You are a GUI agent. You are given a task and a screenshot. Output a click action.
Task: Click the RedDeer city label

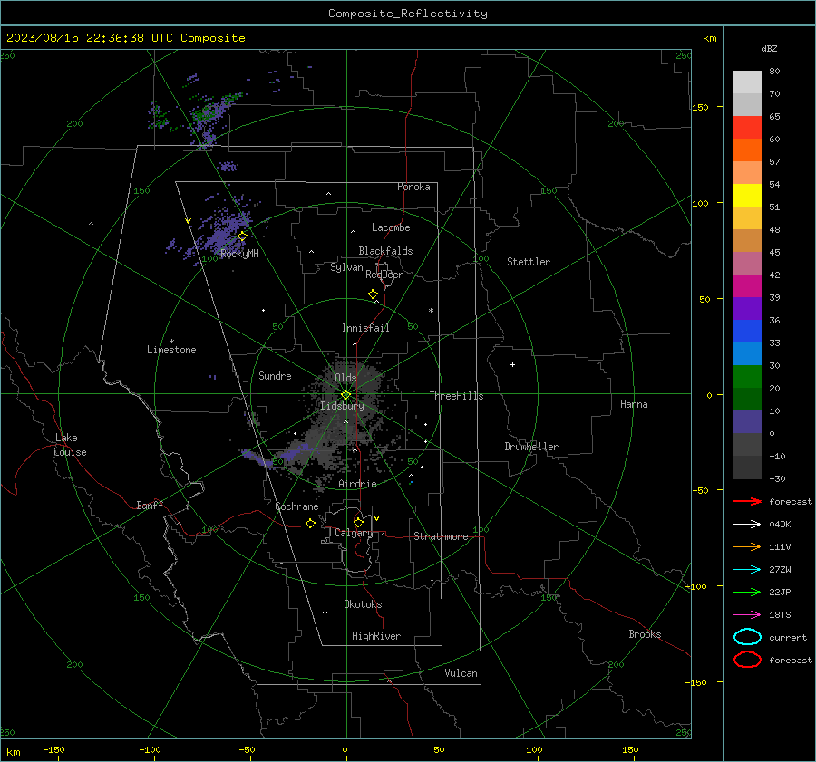[x=384, y=275]
